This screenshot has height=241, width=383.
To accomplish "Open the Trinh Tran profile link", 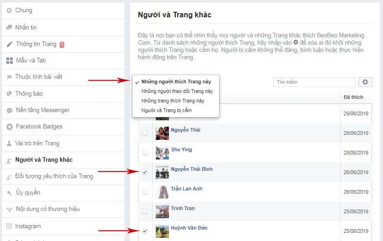I will (x=183, y=208).
